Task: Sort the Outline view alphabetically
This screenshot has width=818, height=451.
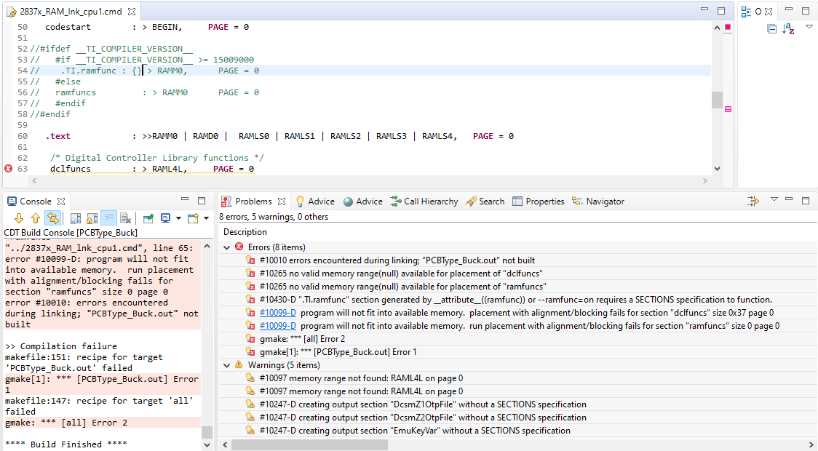Action: pyautogui.click(x=788, y=29)
